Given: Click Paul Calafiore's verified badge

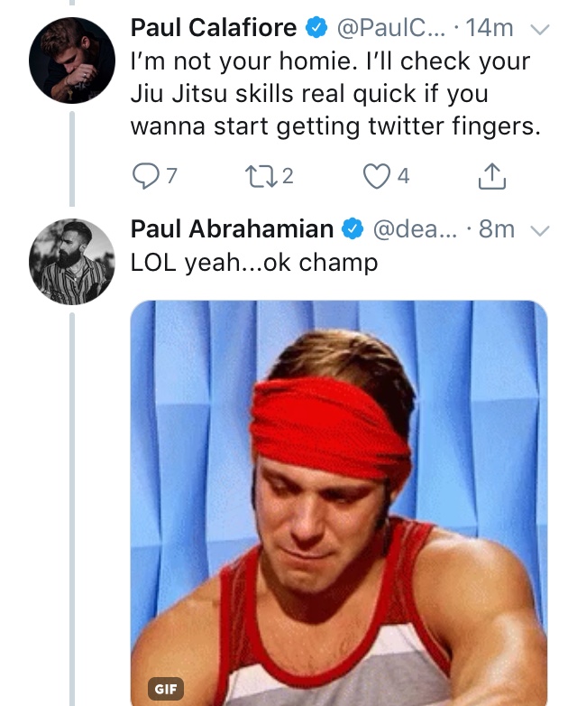Looking at the screenshot, I should pyautogui.click(x=316, y=28).
